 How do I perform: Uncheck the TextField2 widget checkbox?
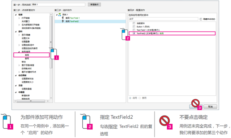coord(134,33)
